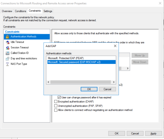Select the Constraints tab
The image size is (164, 139).
[35, 11]
